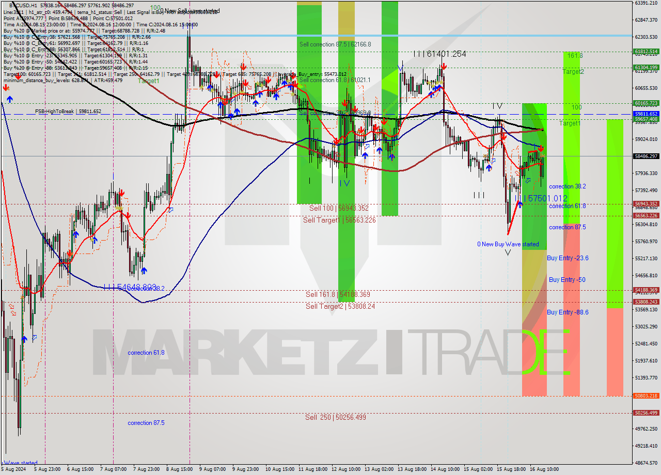Select the 'Buy Entry -23.6' label
Viewport: 661px width, 475px height.
pos(568,258)
